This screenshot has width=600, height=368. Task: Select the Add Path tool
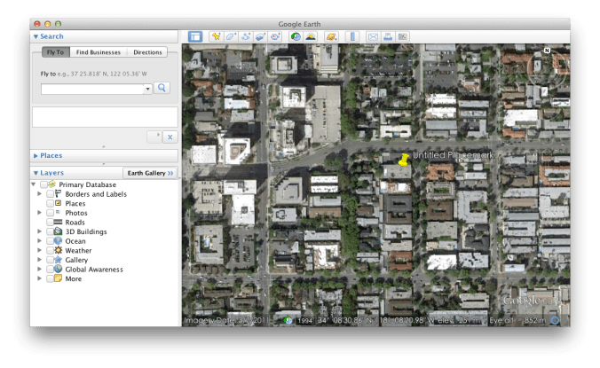(246, 36)
